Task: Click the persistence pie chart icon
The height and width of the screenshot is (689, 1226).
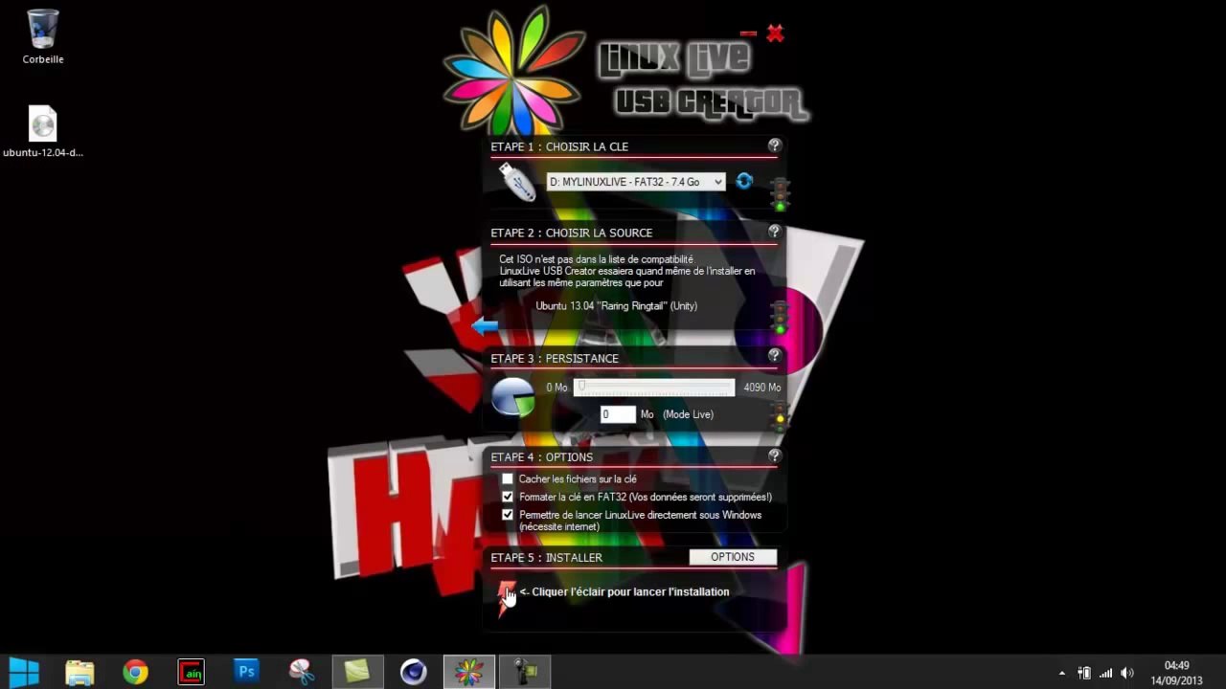Action: [x=513, y=397]
